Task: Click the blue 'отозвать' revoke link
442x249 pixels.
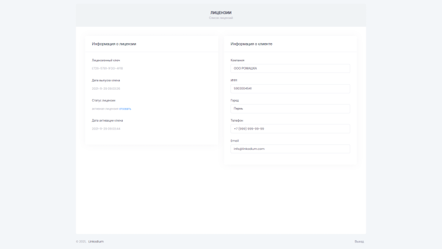Action: coord(125,108)
